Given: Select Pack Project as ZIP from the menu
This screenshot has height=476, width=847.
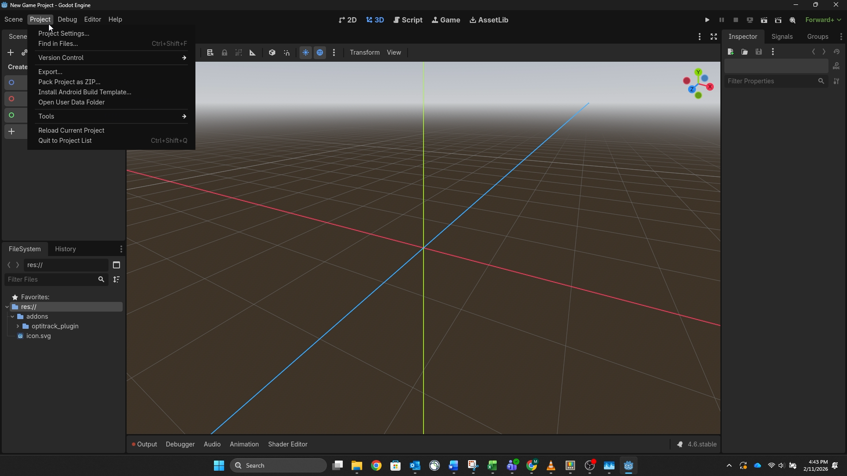Looking at the screenshot, I should point(69,82).
